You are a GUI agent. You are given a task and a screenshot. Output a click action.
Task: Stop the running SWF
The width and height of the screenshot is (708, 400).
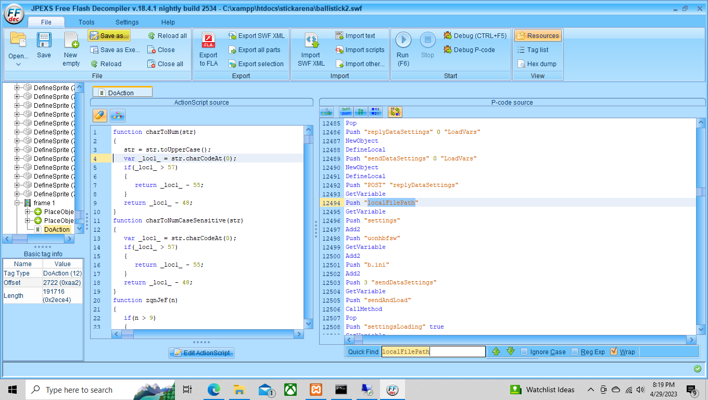427,47
